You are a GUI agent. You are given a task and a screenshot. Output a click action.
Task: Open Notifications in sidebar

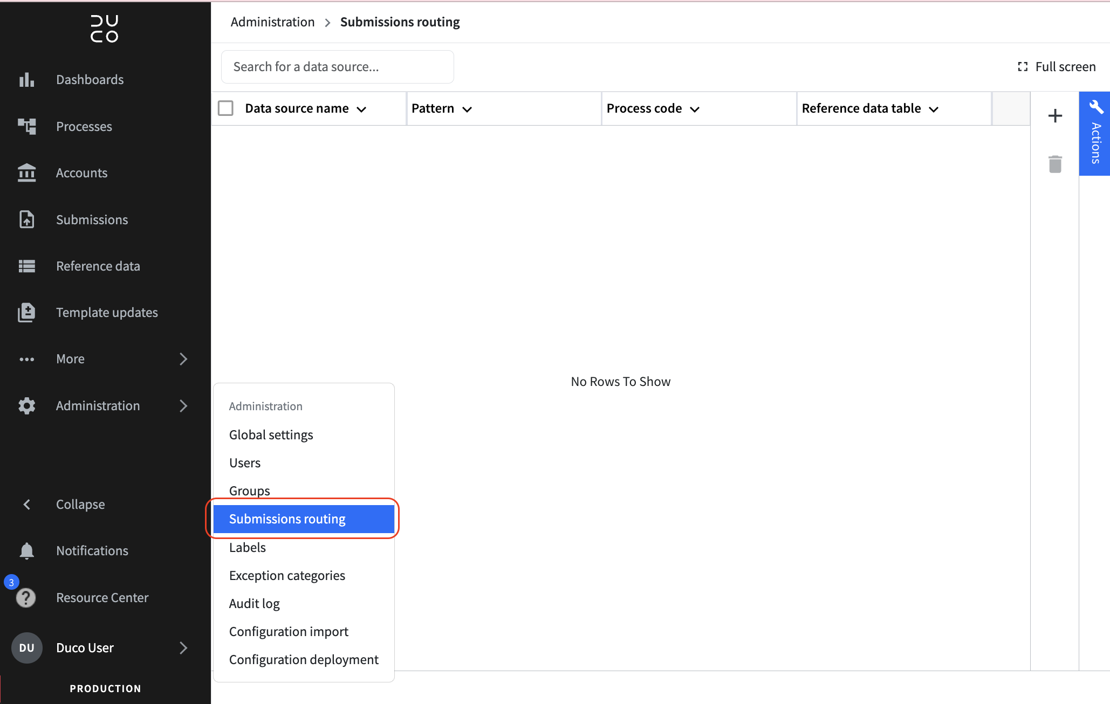click(x=92, y=551)
